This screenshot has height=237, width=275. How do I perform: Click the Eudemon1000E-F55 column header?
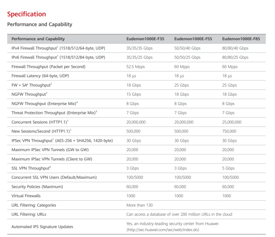193,39
